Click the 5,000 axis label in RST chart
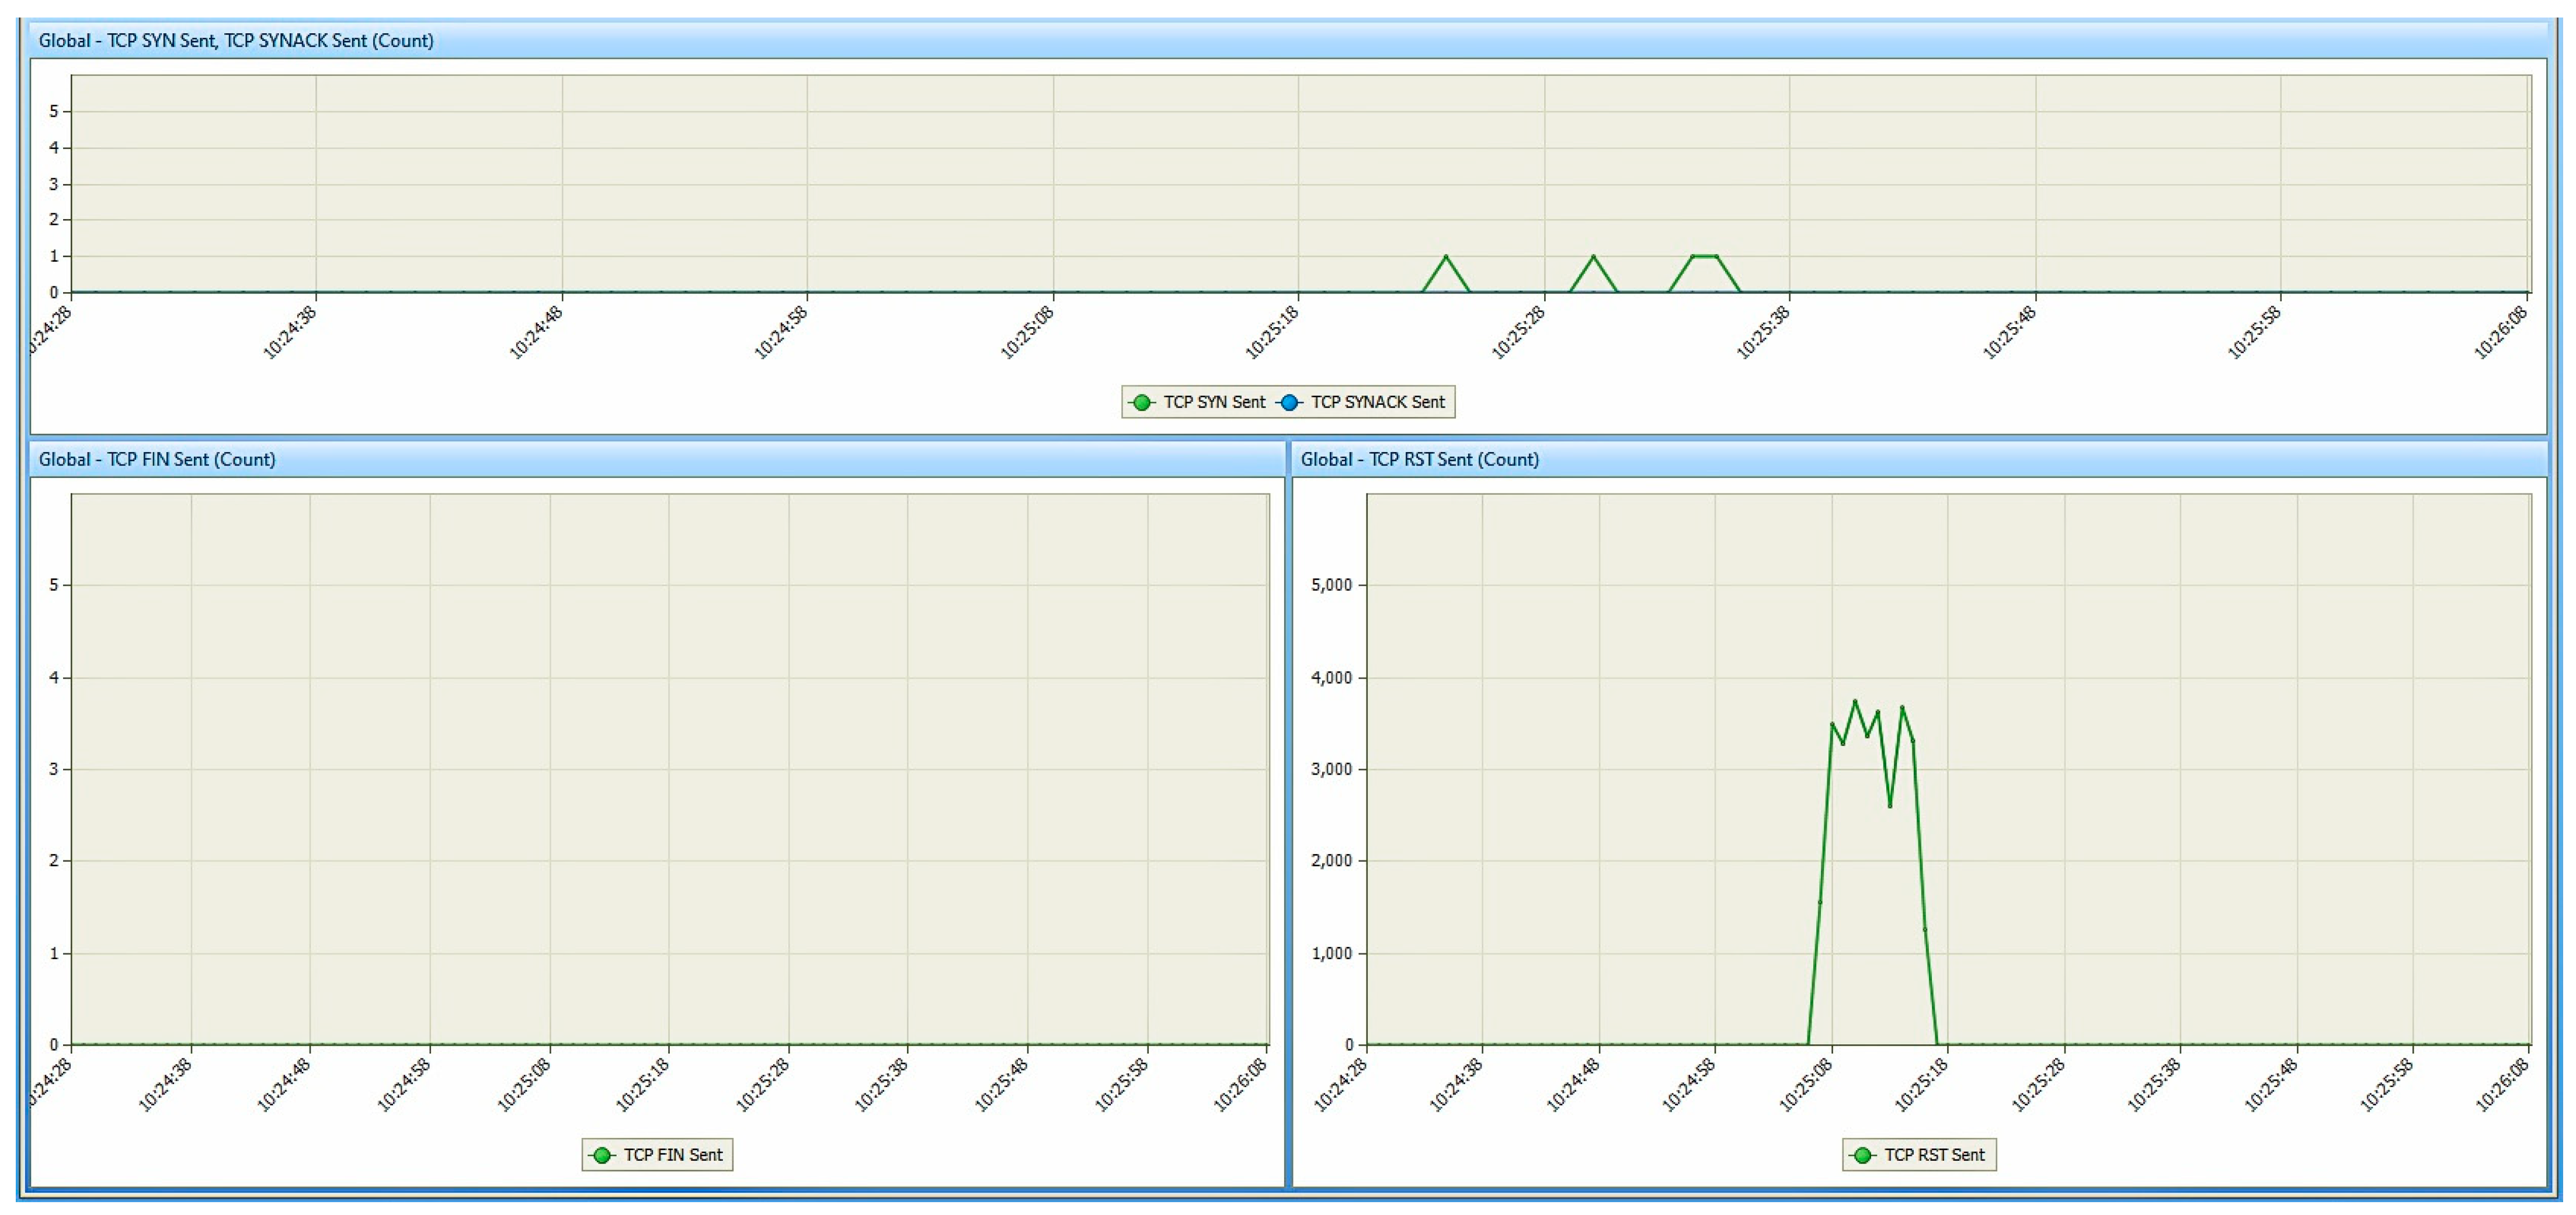This screenshot has width=2576, height=1215. click(1331, 585)
